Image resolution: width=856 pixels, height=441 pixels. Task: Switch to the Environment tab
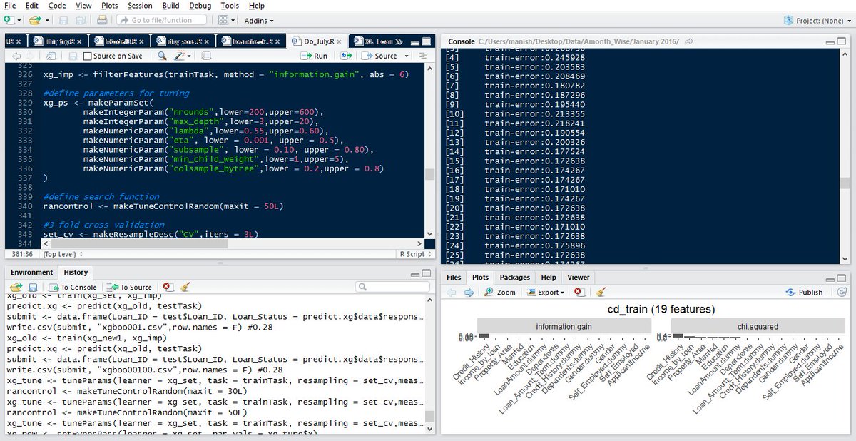coord(31,272)
